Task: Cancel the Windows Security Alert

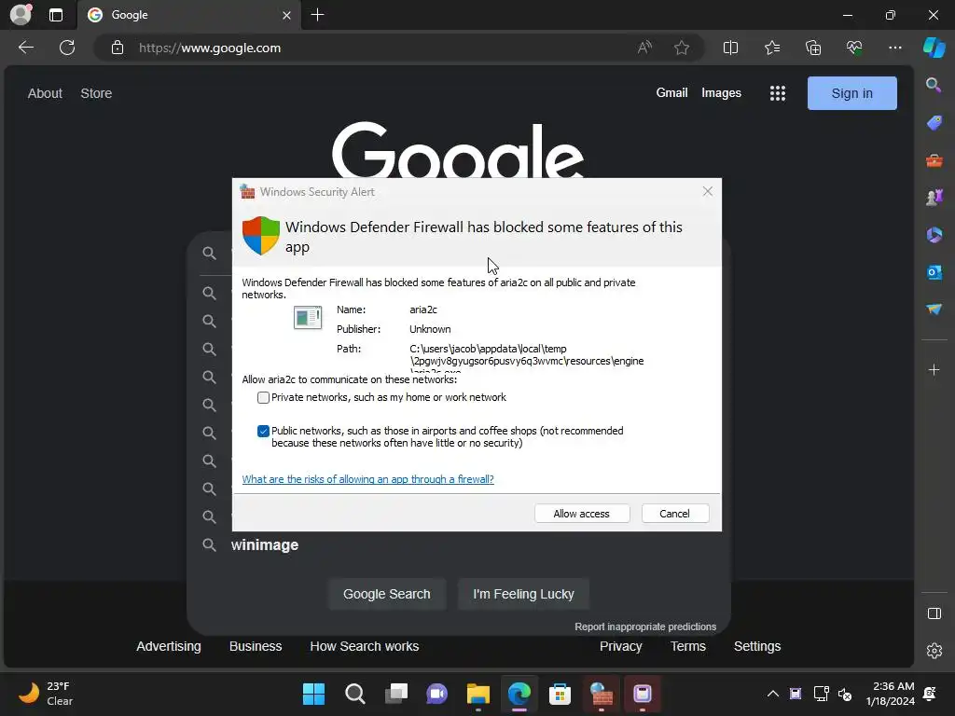Action: pos(675,514)
